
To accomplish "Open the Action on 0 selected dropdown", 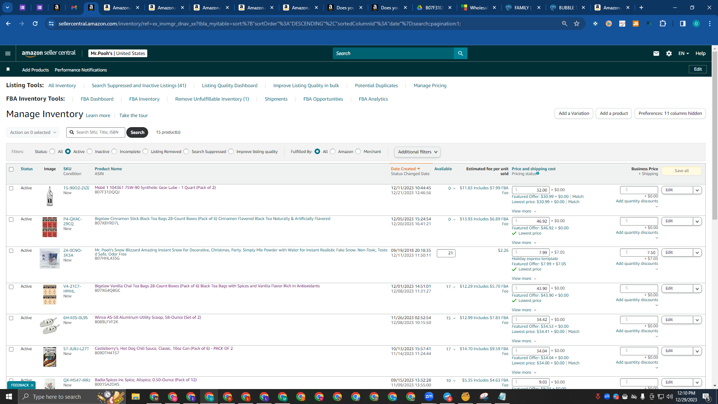I will (x=33, y=132).
